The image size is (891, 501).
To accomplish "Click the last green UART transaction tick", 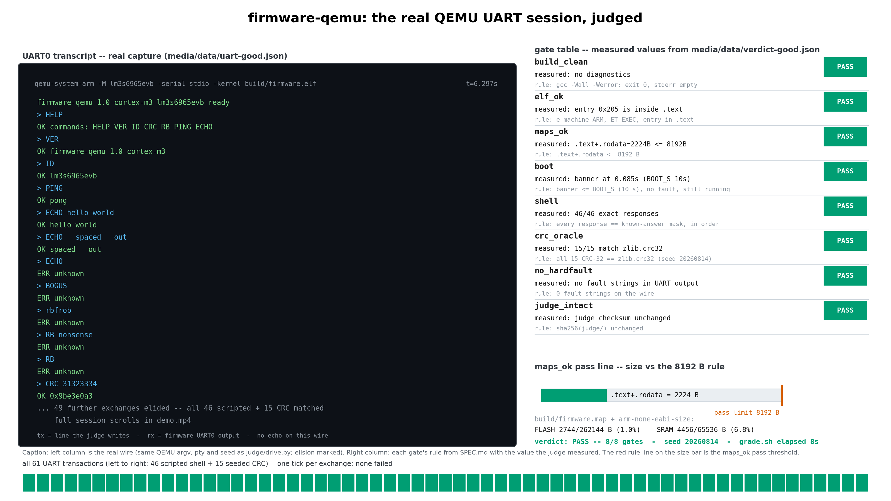I will (x=861, y=483).
